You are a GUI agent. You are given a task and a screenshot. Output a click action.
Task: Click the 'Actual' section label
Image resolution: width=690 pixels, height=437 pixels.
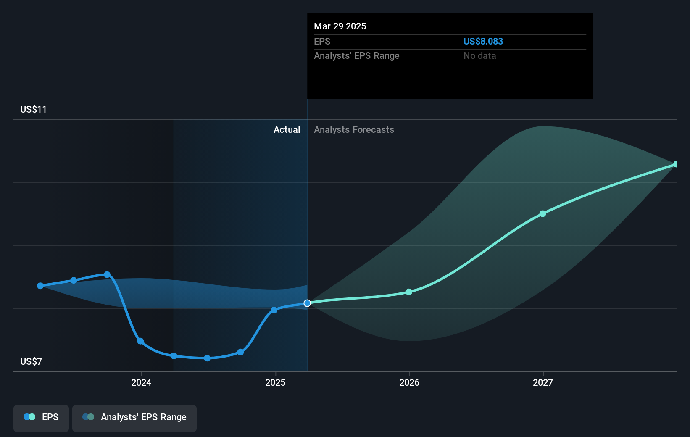point(287,129)
